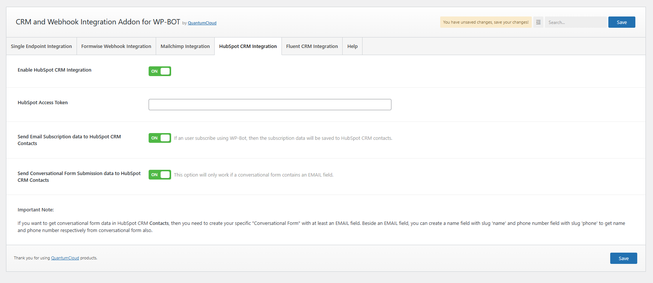The image size is (653, 283).
Task: Click the Enable HubSpot CRM Integration label
Action: [54, 70]
